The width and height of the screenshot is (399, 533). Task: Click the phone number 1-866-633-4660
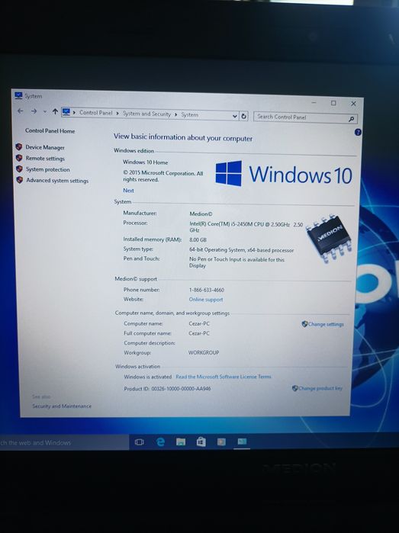click(207, 290)
